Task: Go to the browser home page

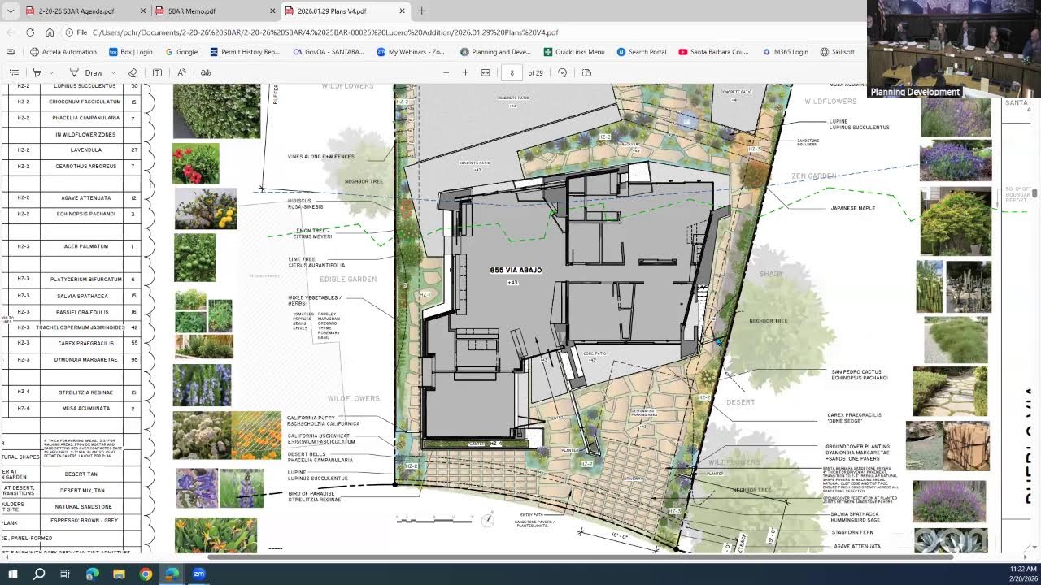Action: point(50,32)
